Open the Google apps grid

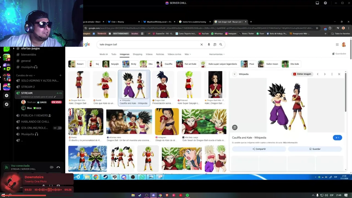pos(337,45)
